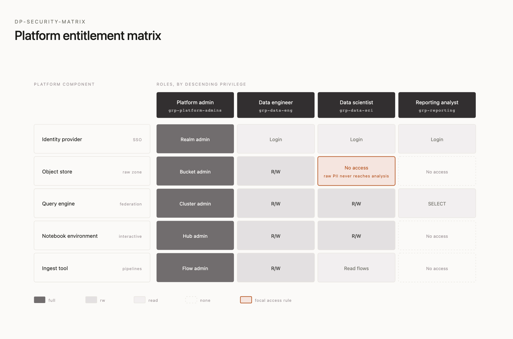Click the Data scientist role header
513x339 pixels.
(x=356, y=105)
